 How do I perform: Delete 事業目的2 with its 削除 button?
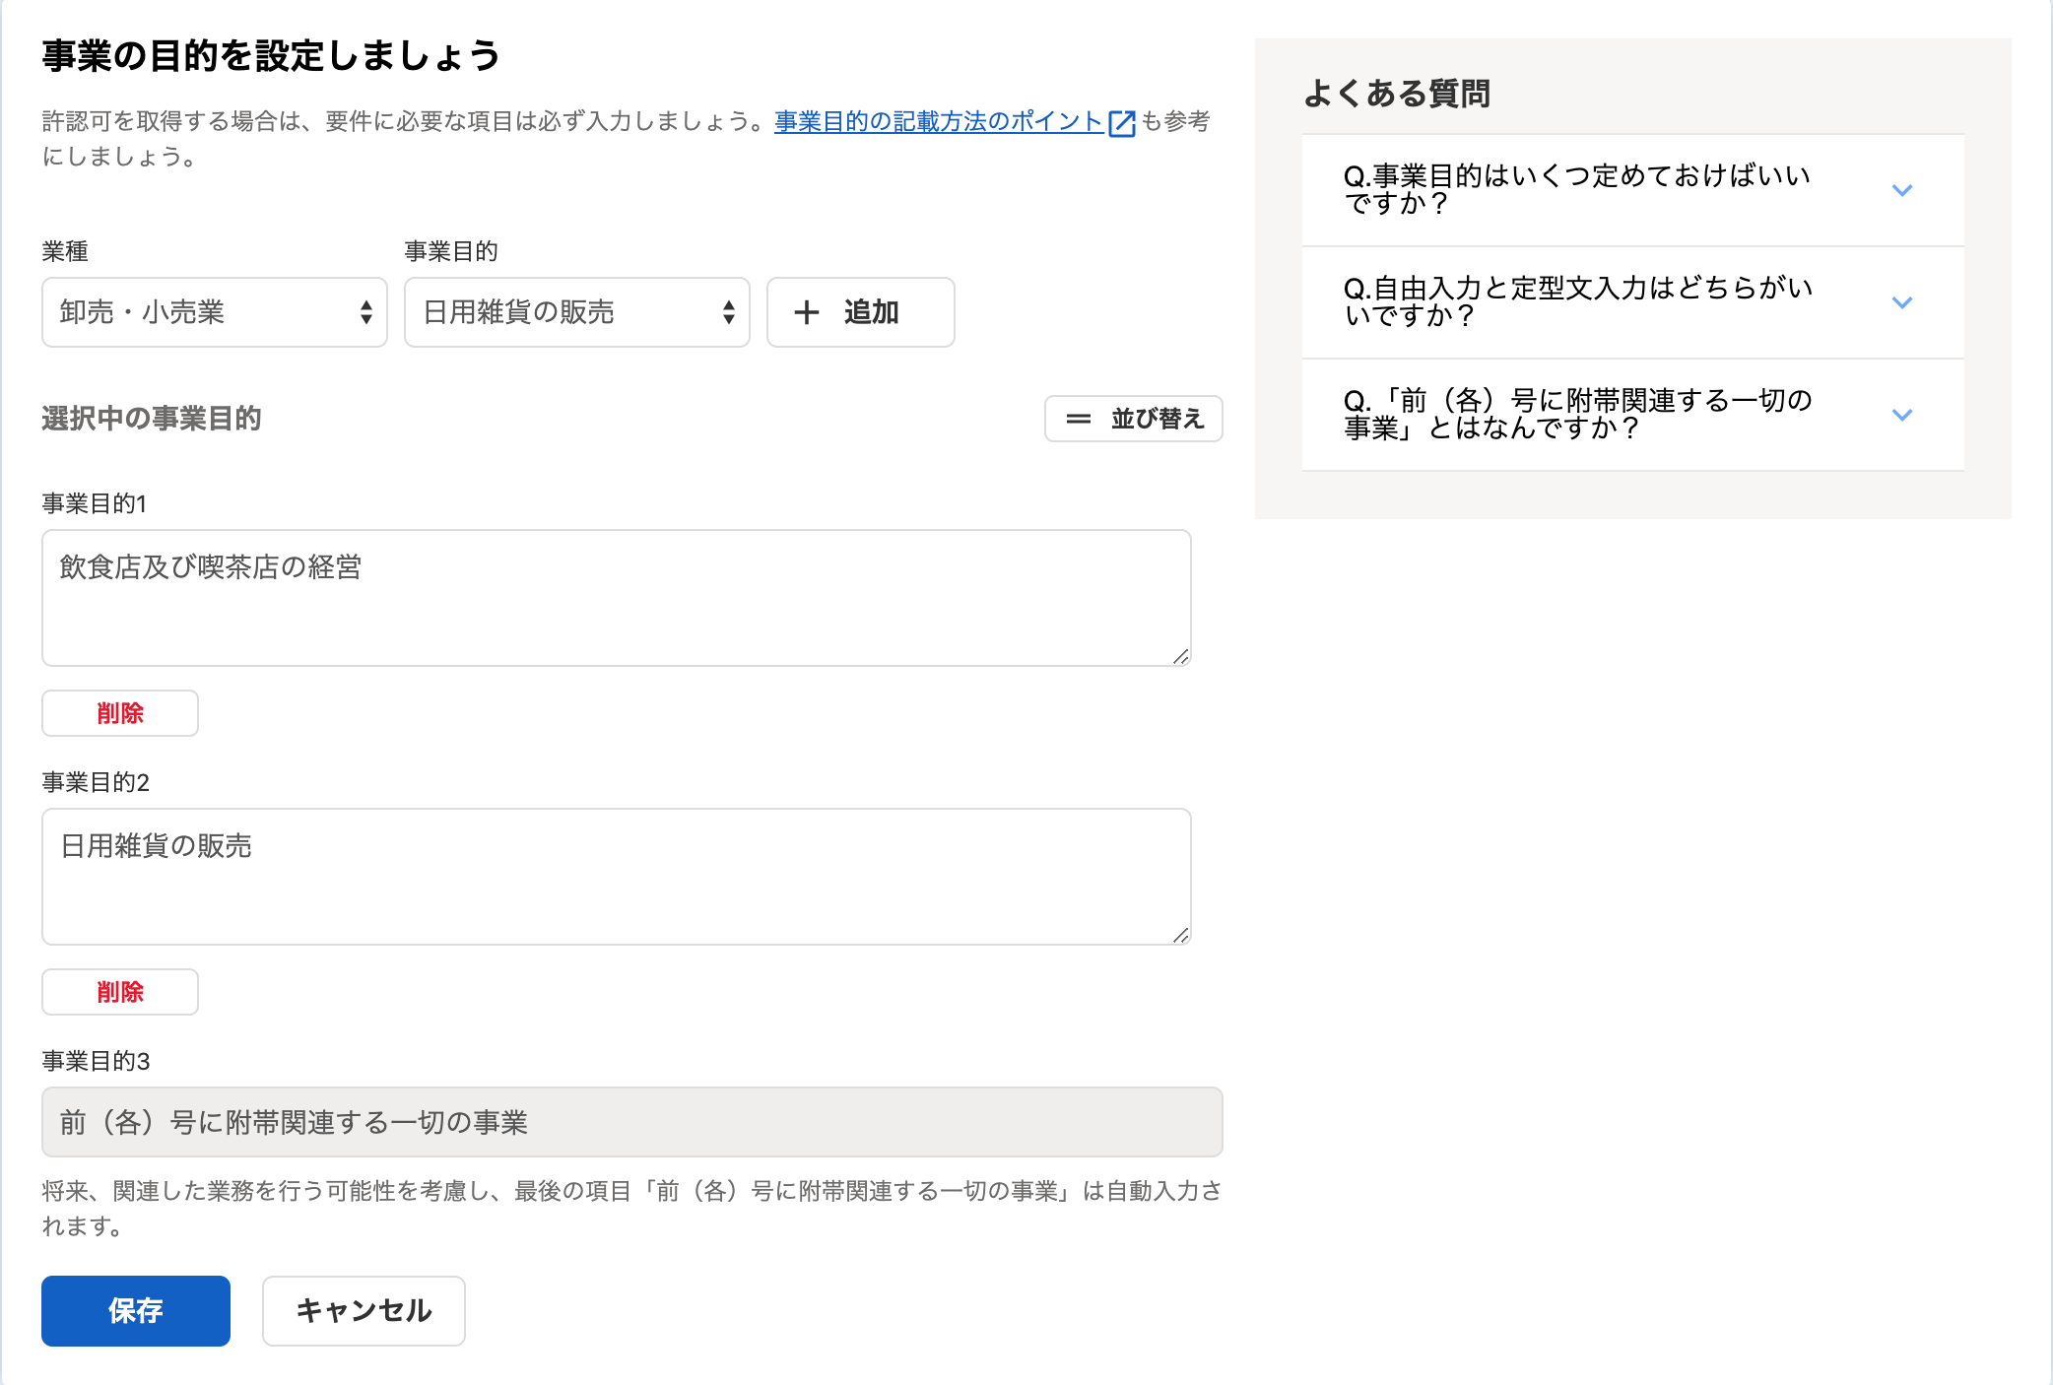click(120, 992)
